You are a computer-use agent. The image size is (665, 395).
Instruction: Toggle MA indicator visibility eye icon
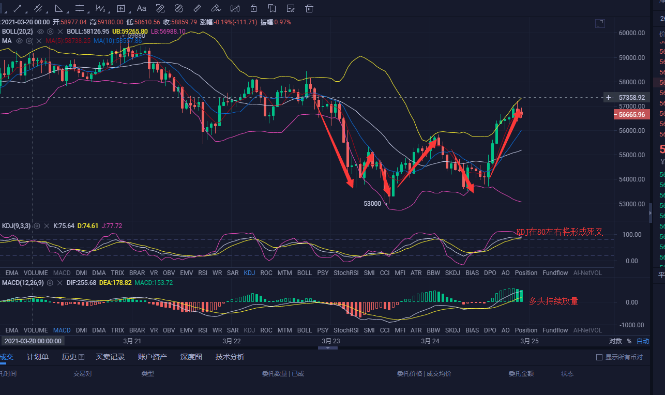pyautogui.click(x=19, y=41)
